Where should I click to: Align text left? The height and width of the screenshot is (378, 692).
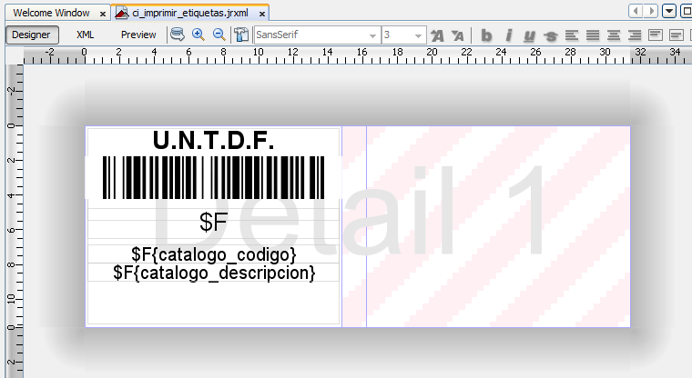[x=572, y=35]
